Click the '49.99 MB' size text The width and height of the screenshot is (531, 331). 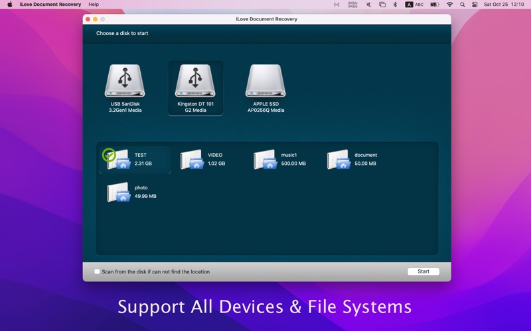point(145,196)
